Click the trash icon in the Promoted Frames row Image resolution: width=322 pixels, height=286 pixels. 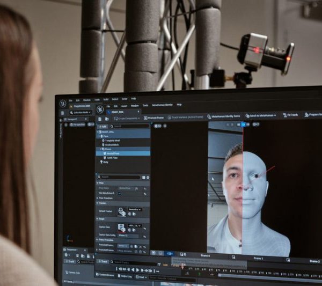(x=141, y=252)
